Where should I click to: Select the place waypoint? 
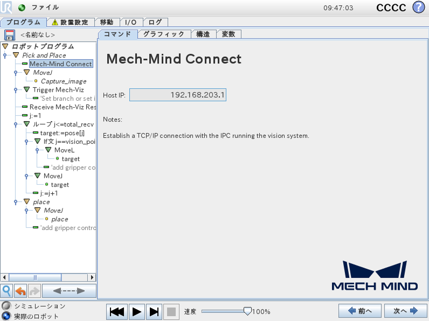[x=60, y=219]
